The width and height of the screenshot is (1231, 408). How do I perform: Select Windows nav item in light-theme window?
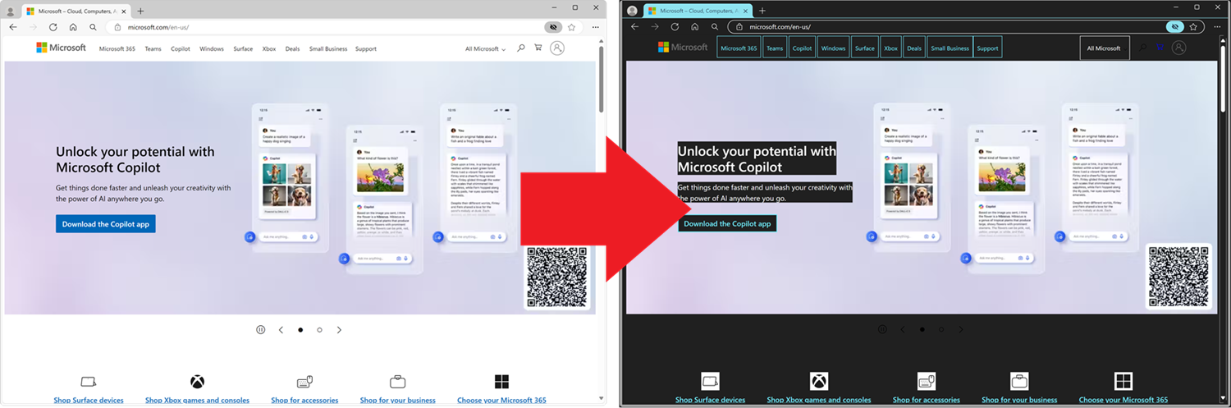tap(212, 48)
